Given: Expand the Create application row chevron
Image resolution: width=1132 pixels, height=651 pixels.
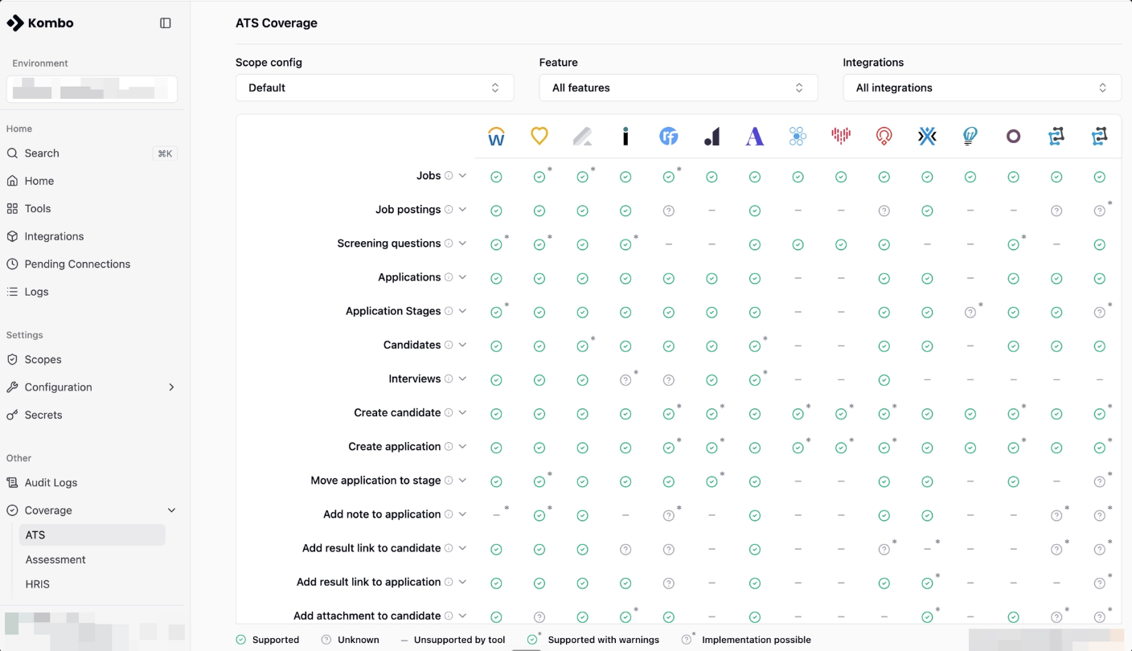Looking at the screenshot, I should tap(462, 447).
